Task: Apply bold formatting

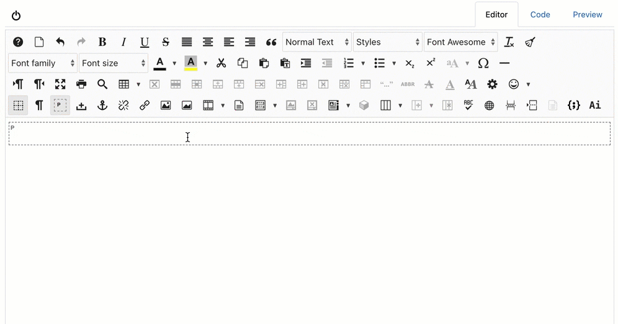Action: [x=102, y=42]
